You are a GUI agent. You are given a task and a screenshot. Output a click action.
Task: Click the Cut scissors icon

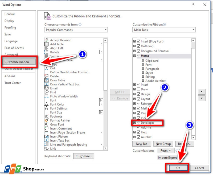point(46,68)
